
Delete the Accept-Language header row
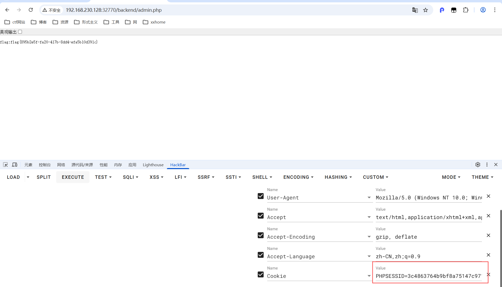tap(488, 255)
